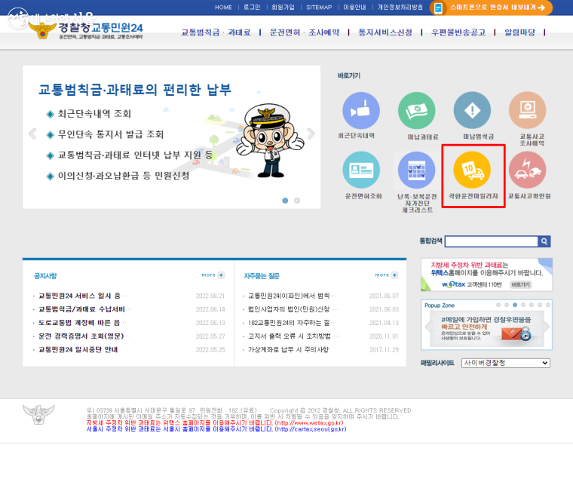Select third Popup Zone indicator dot
573x485 pixels.
click(515, 305)
